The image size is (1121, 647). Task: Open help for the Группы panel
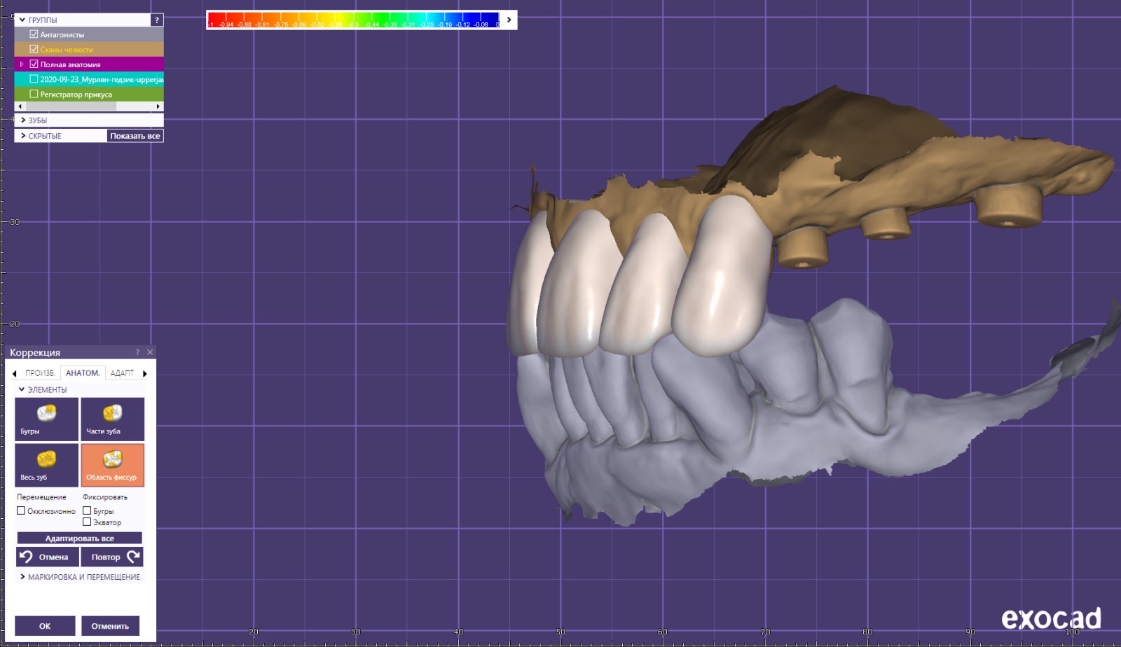[x=157, y=20]
